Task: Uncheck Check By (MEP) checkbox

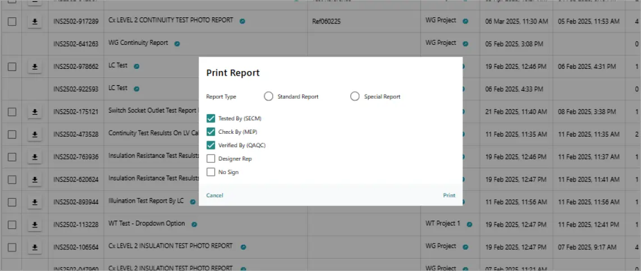Action: coord(211,132)
